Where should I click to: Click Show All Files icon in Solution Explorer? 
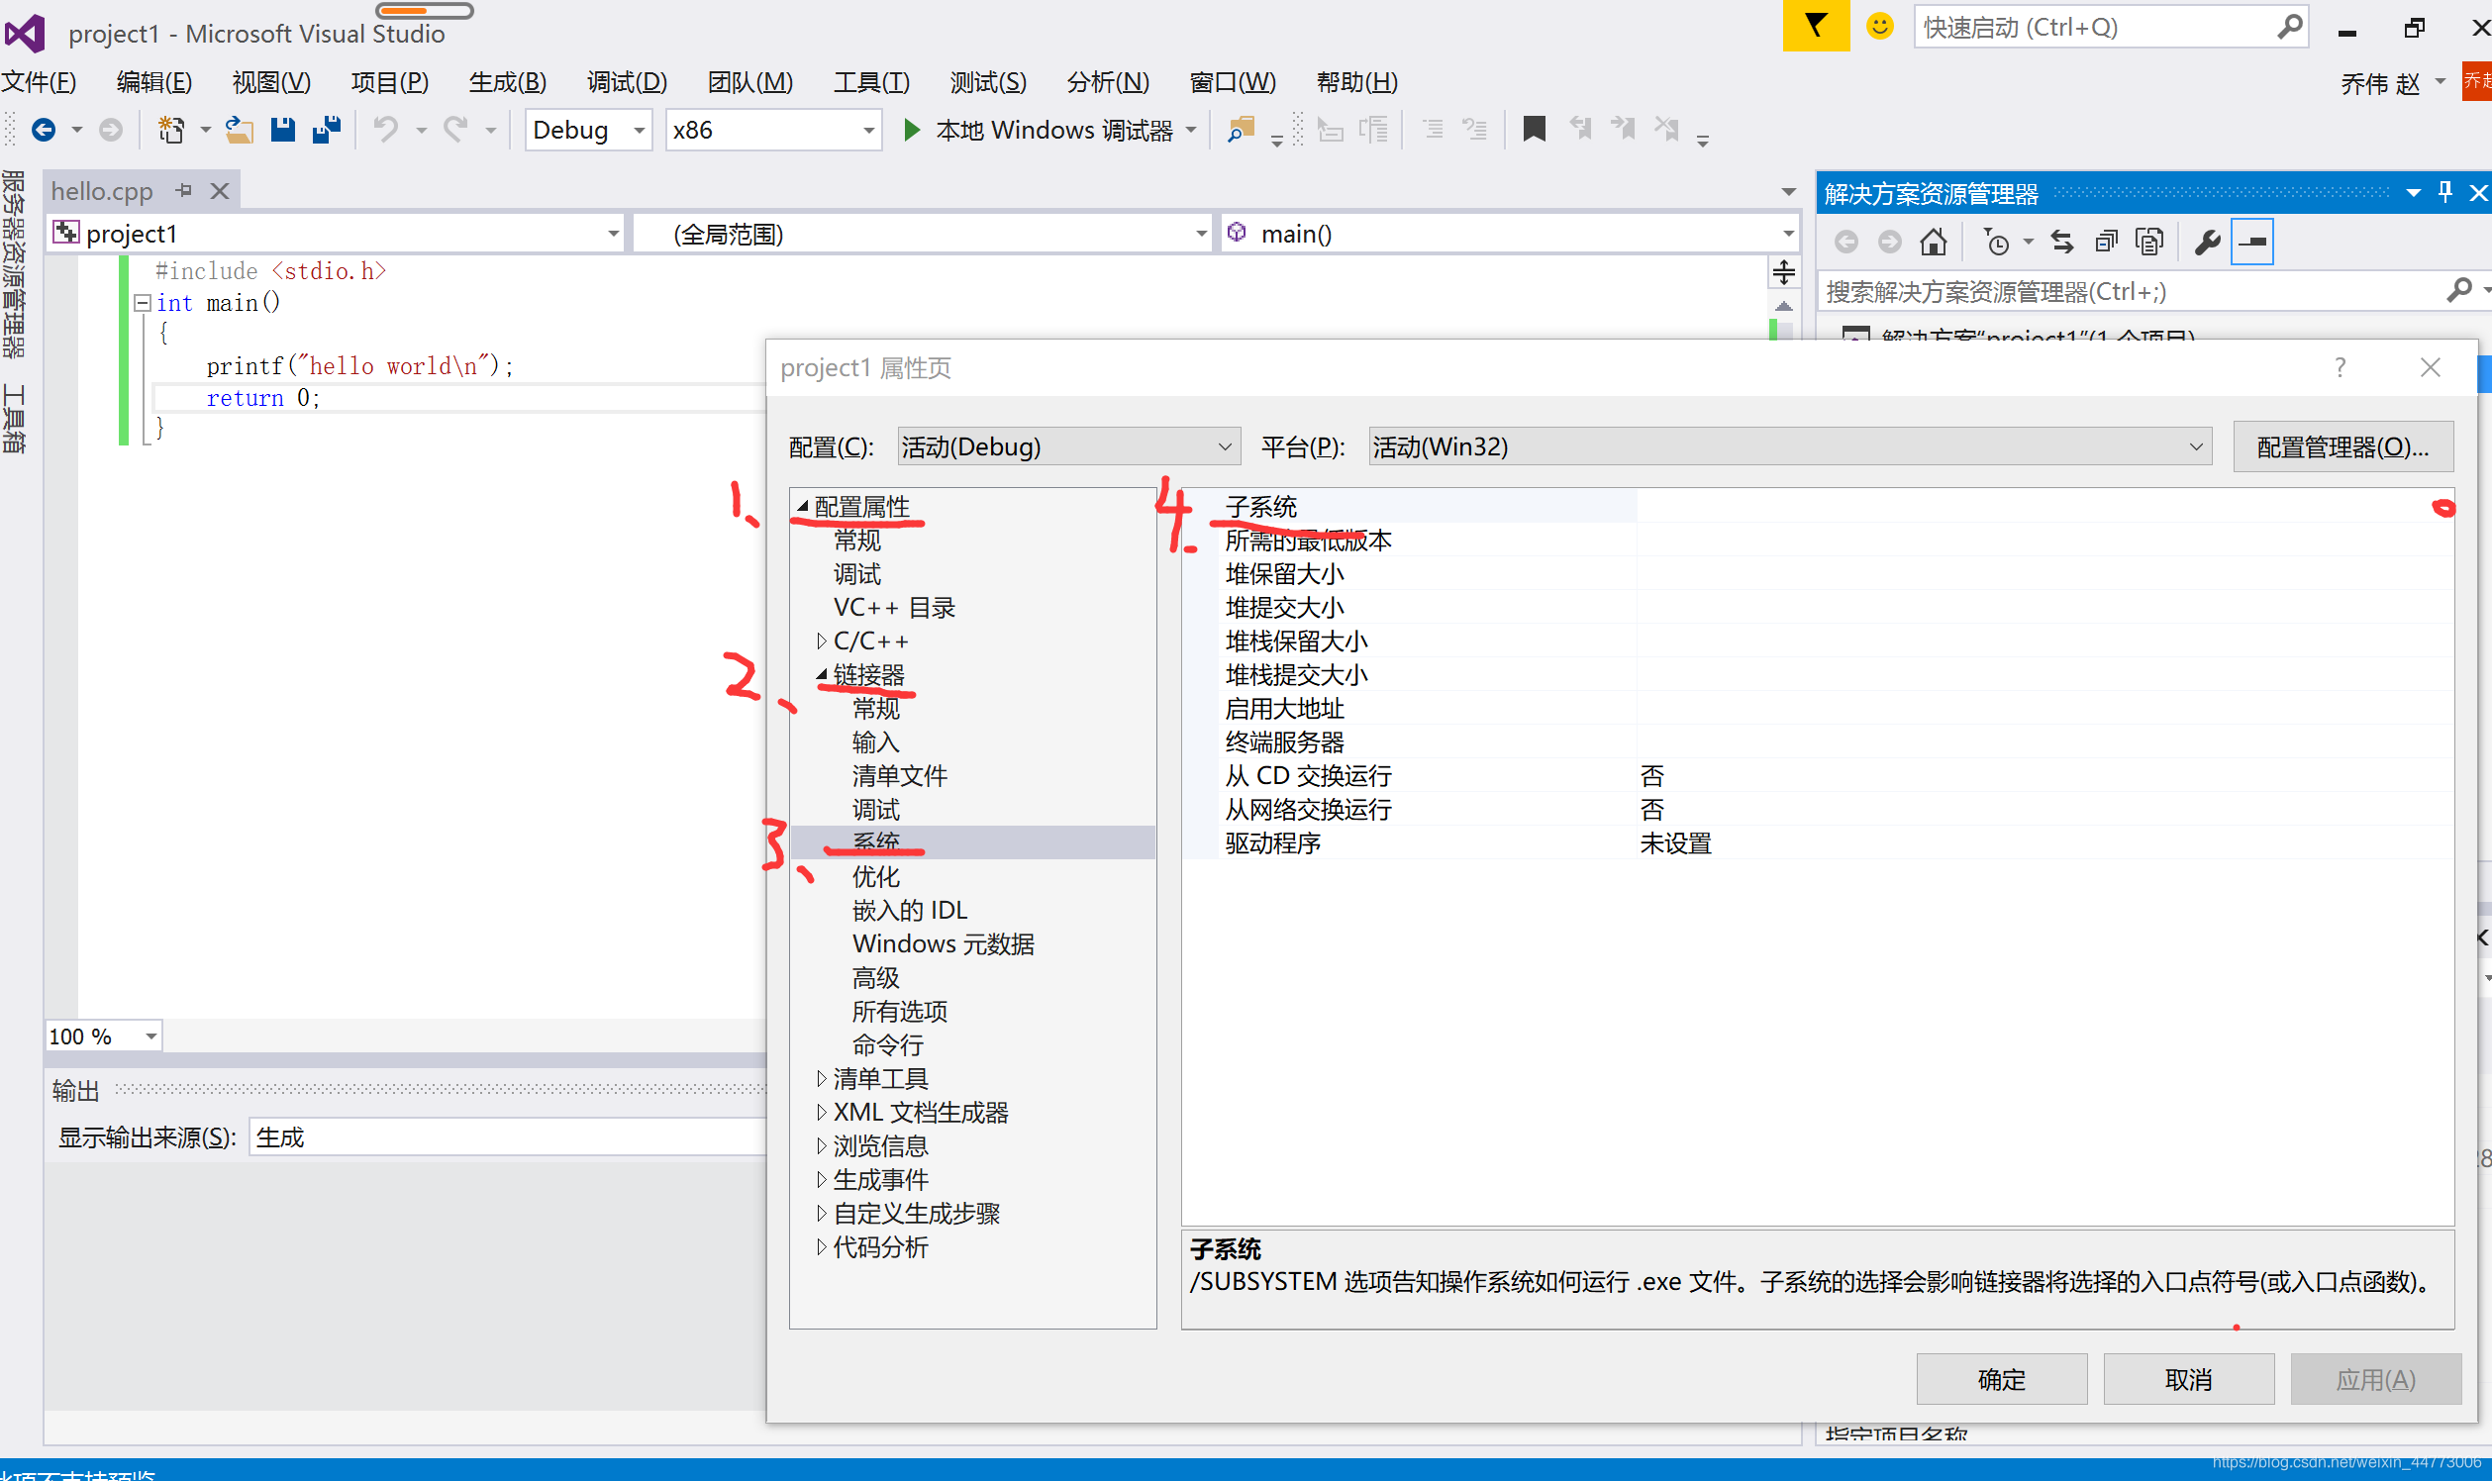[x=2148, y=242]
